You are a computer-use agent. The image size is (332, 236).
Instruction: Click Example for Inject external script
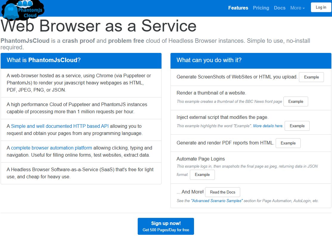(x=297, y=126)
